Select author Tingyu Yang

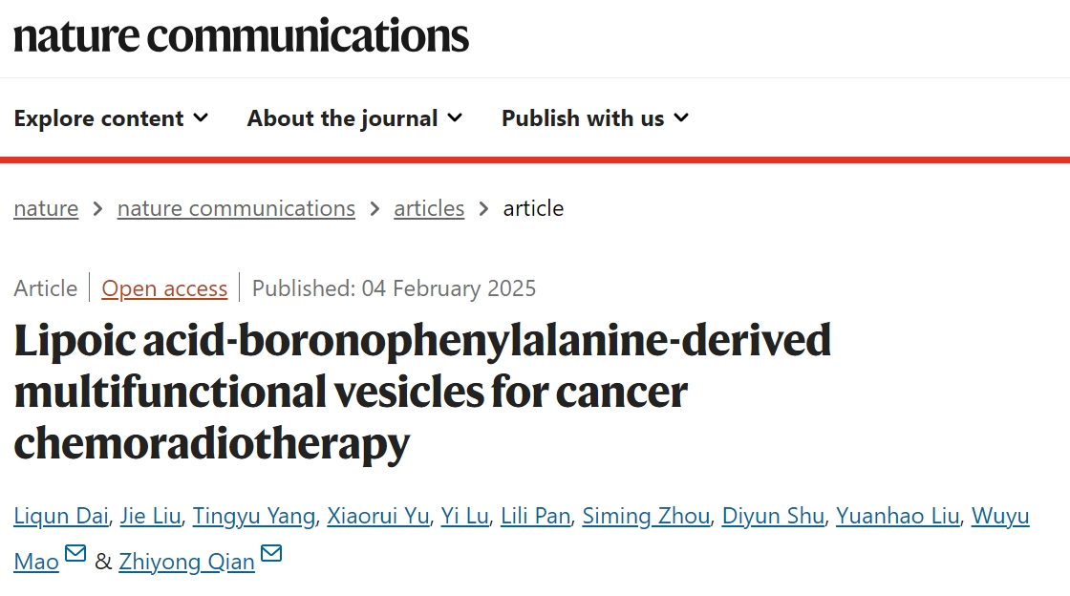(x=253, y=517)
